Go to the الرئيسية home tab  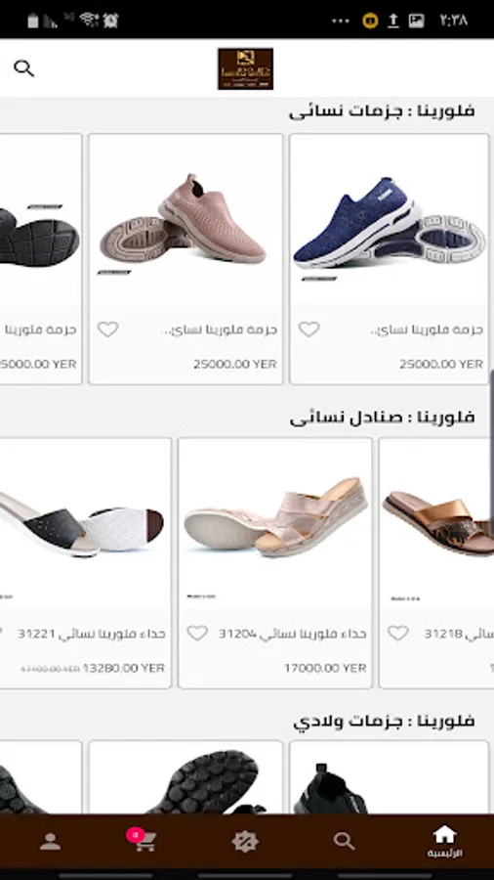click(445, 841)
